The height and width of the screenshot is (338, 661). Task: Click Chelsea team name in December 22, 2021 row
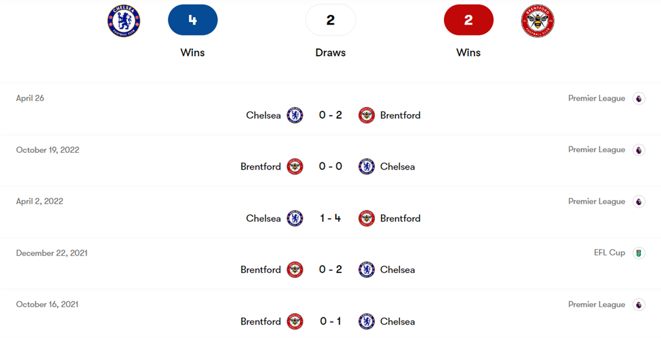(x=398, y=270)
